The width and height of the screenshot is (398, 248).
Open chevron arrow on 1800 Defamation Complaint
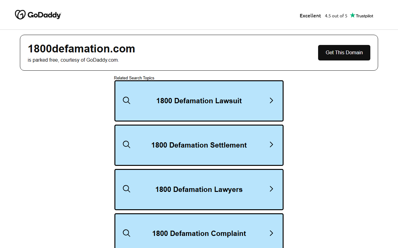point(271,233)
